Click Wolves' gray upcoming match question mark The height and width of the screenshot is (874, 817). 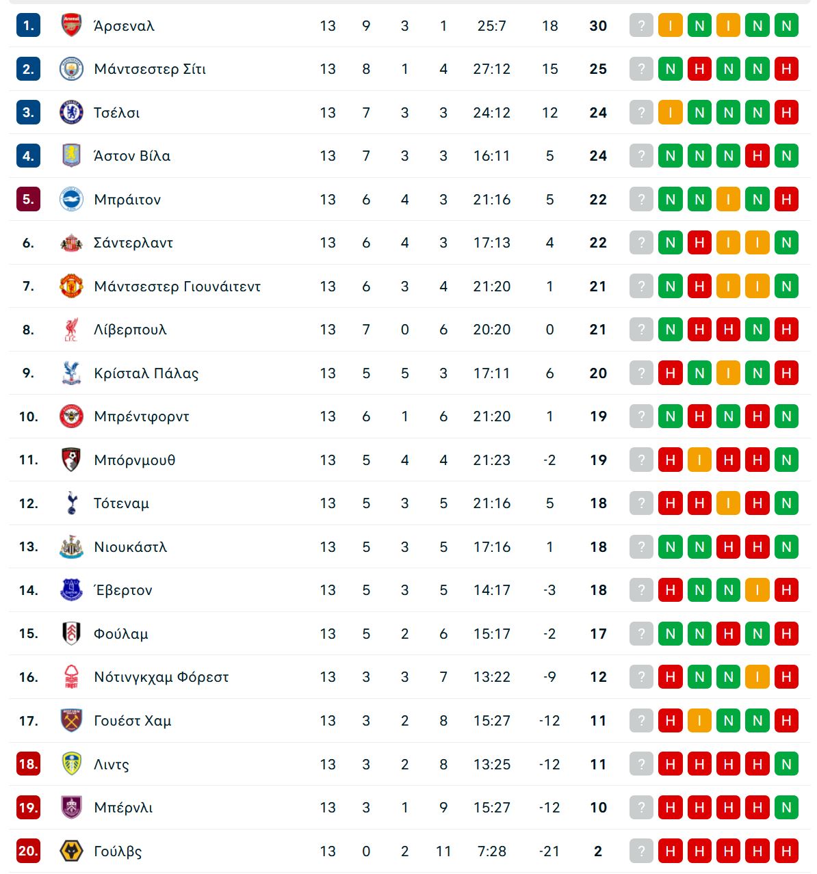pos(641,851)
